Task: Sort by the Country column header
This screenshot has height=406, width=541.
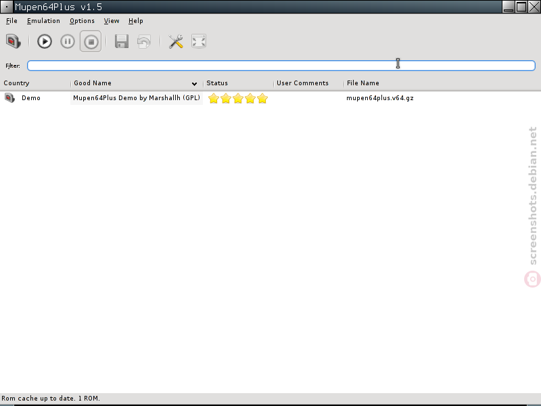Action: click(35, 83)
